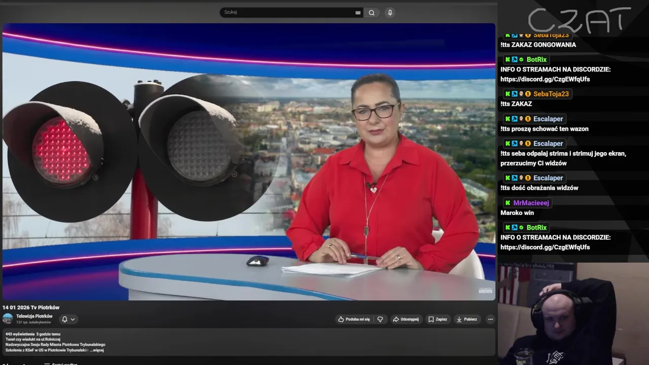Open the Telewizja Piotrków channel name link
Viewport: 649px width, 365px height.
tap(34, 316)
